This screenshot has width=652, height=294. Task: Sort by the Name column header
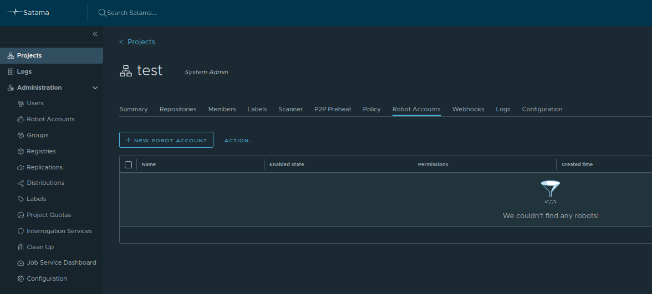pyautogui.click(x=149, y=164)
